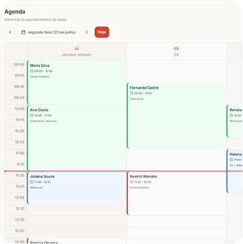This screenshot has width=243, height=244.
Task: Open Renata Manicure appointment in third column
Action: click(235, 121)
